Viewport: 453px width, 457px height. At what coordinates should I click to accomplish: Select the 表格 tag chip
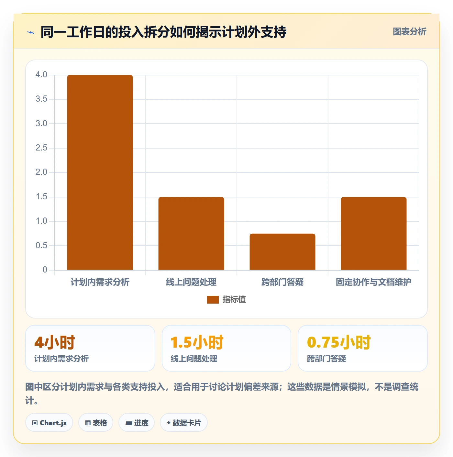pos(96,422)
